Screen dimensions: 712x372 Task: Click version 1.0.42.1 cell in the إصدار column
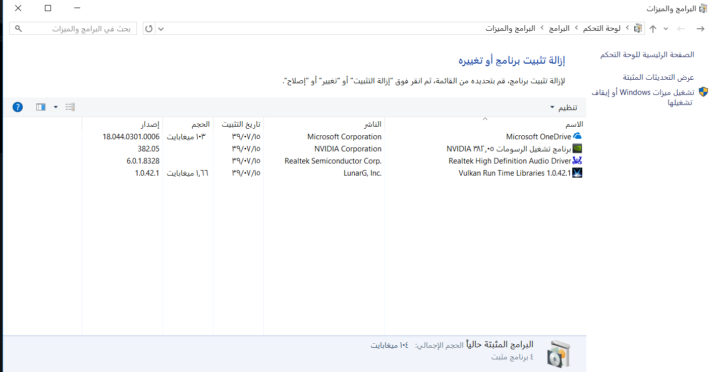point(147,173)
